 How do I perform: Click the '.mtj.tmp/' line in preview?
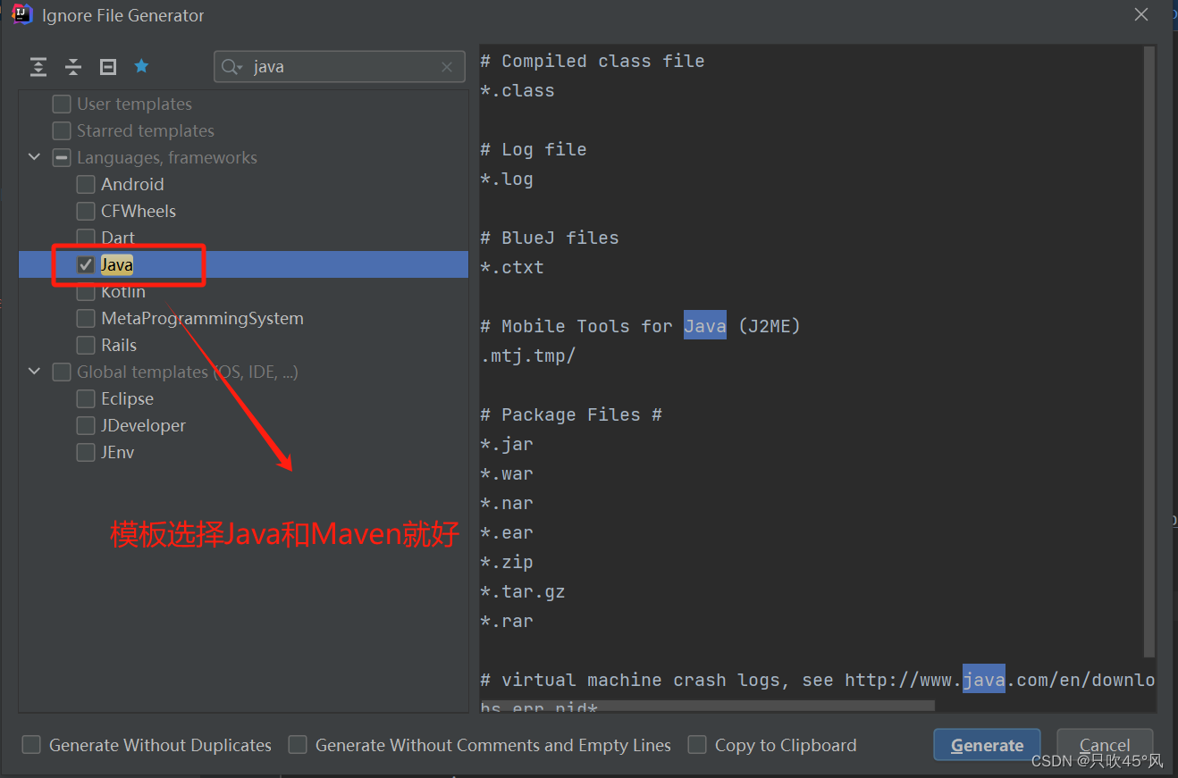(x=528, y=356)
